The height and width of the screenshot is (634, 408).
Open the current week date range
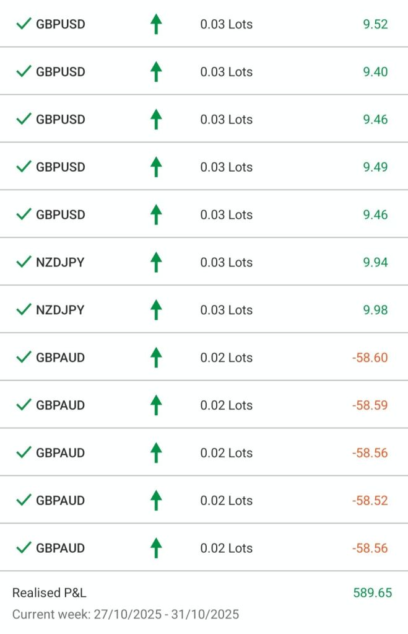tap(125, 614)
